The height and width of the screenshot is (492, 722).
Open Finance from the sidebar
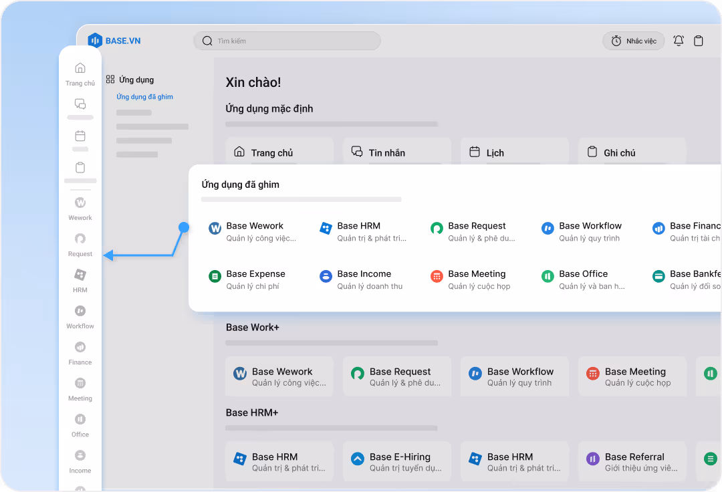coord(80,353)
